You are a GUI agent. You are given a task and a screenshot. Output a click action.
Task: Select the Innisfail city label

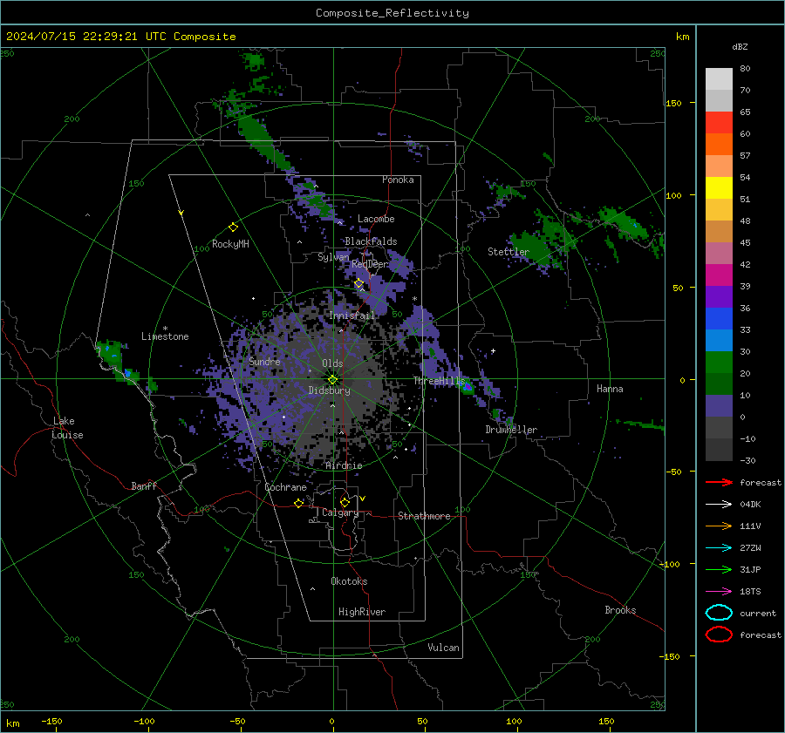[352, 316]
